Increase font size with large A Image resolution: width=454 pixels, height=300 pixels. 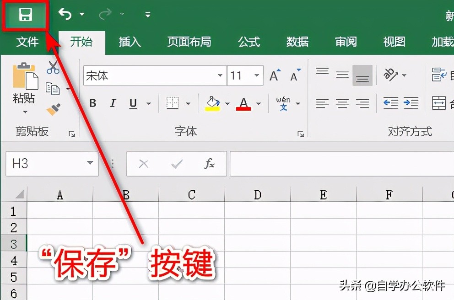275,75
